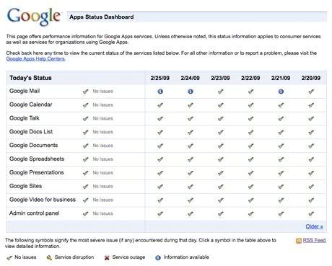Click Google Spreadsheets checkmark for 2/20/09
The width and height of the screenshot is (332, 266).
coord(311,159)
